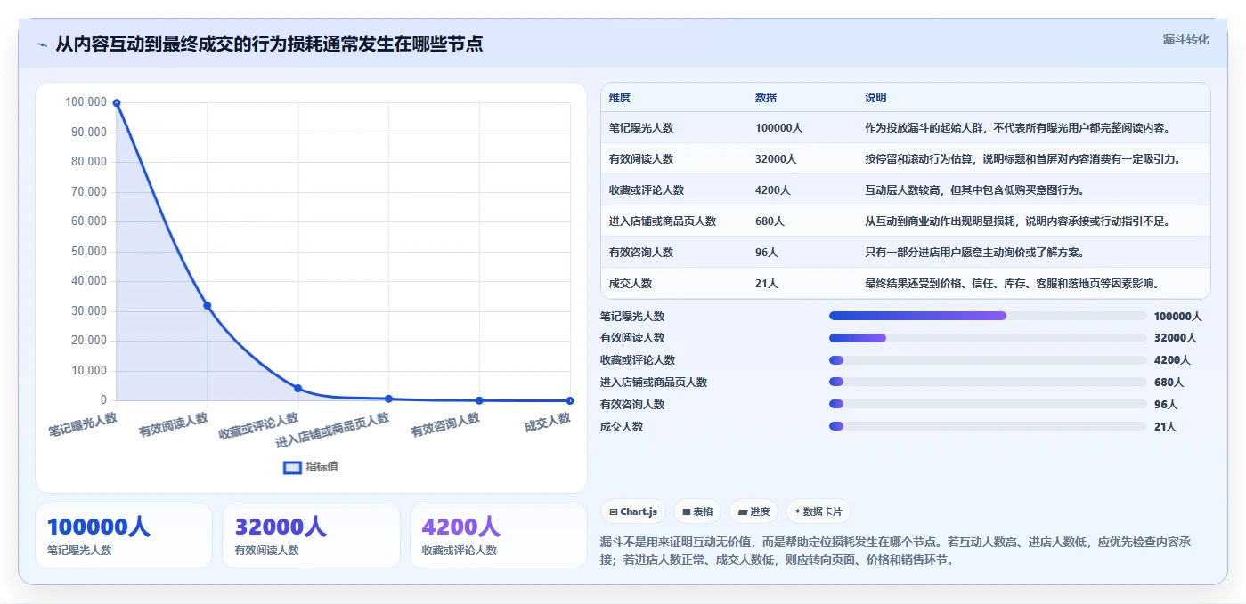1246x604 pixels.
Task: Click the 进入店铺或商品页人数 point on chart
Action: click(x=388, y=399)
